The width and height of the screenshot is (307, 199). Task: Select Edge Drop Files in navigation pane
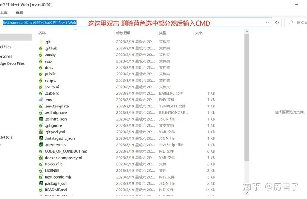click(x=12, y=63)
